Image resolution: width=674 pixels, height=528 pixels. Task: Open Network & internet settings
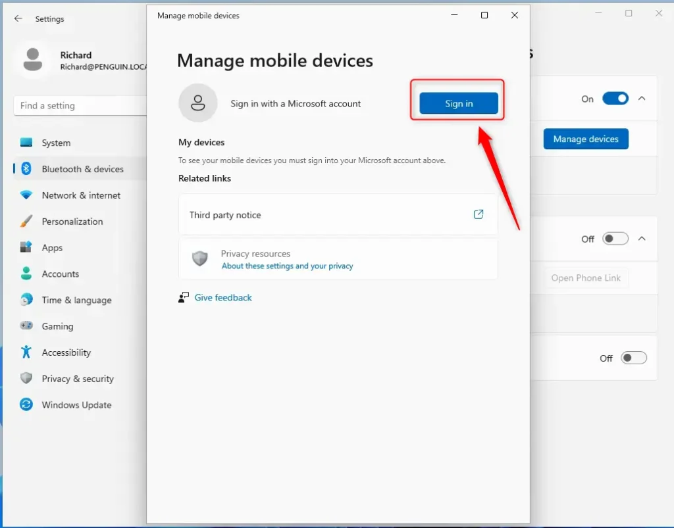[x=80, y=195]
